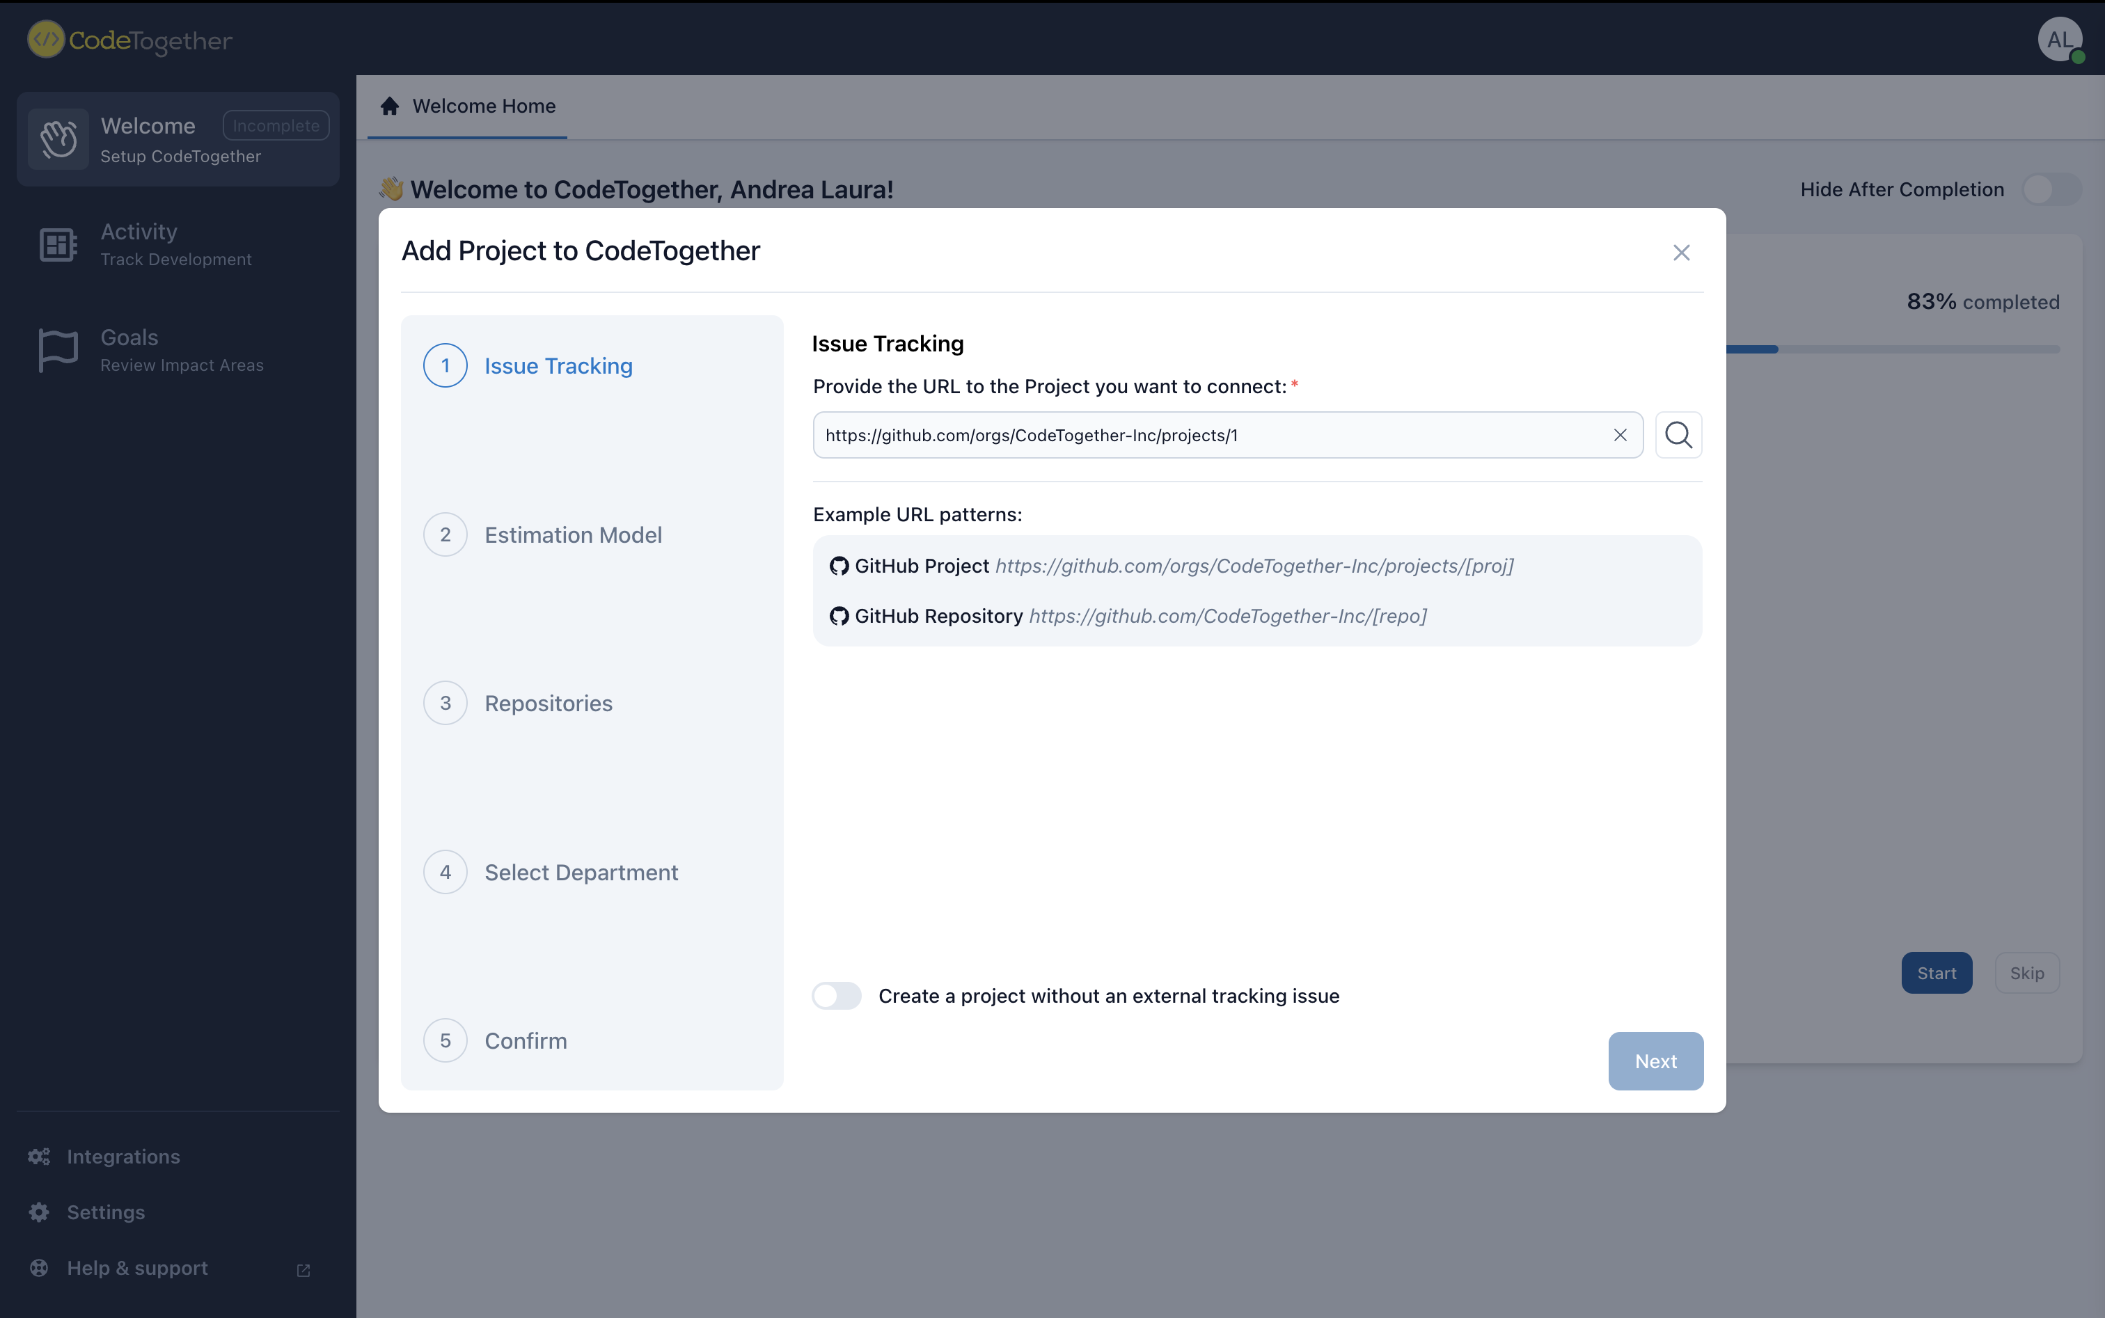Click the Example URL patterns heading

(x=917, y=514)
